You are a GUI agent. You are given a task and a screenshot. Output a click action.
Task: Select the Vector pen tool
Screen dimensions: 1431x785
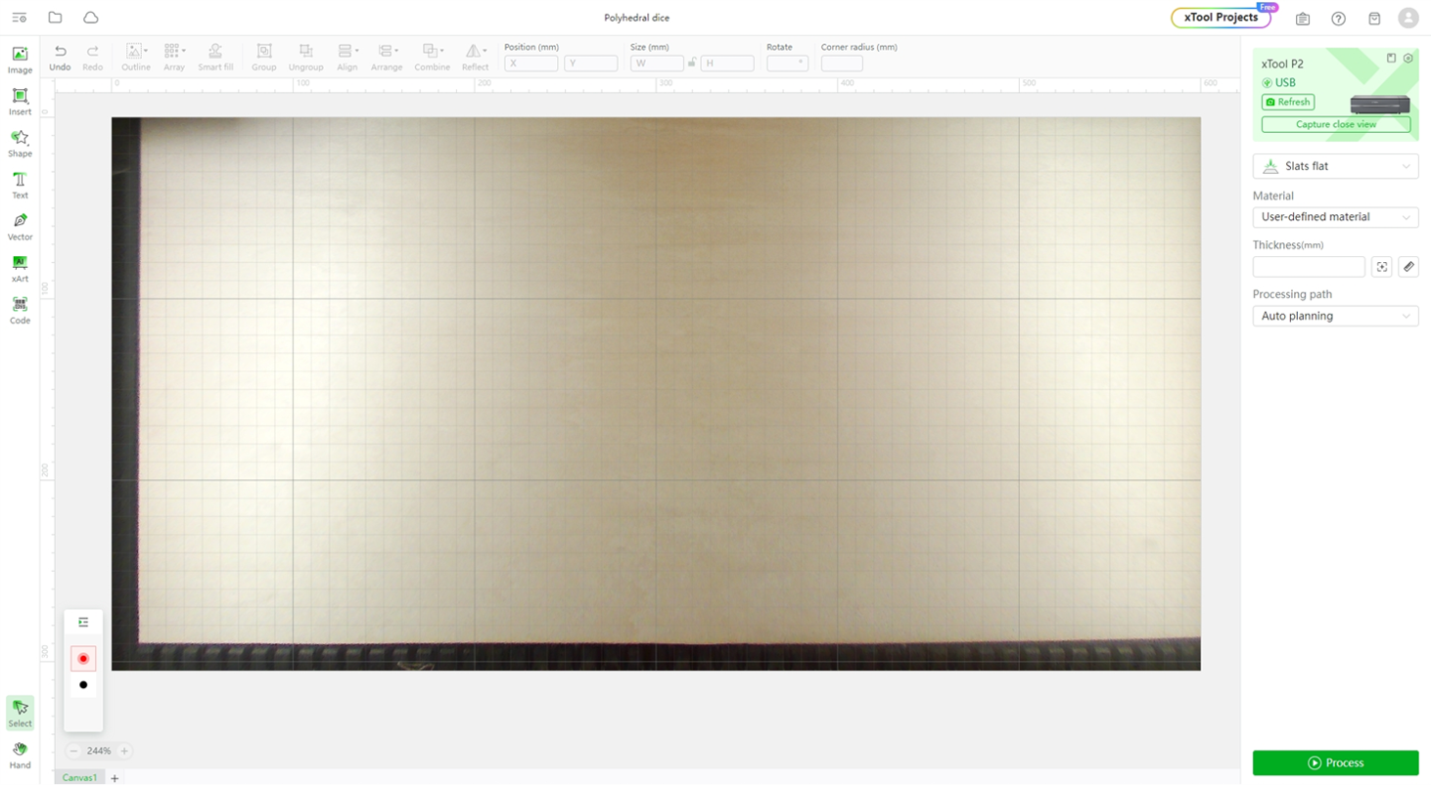click(20, 227)
